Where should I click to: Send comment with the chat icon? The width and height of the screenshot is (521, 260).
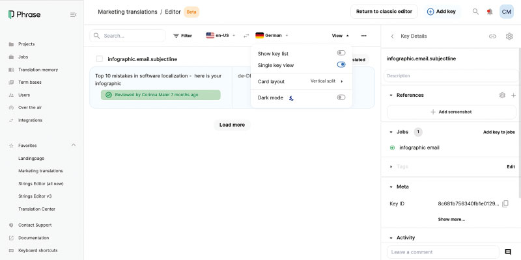pyautogui.click(x=508, y=252)
